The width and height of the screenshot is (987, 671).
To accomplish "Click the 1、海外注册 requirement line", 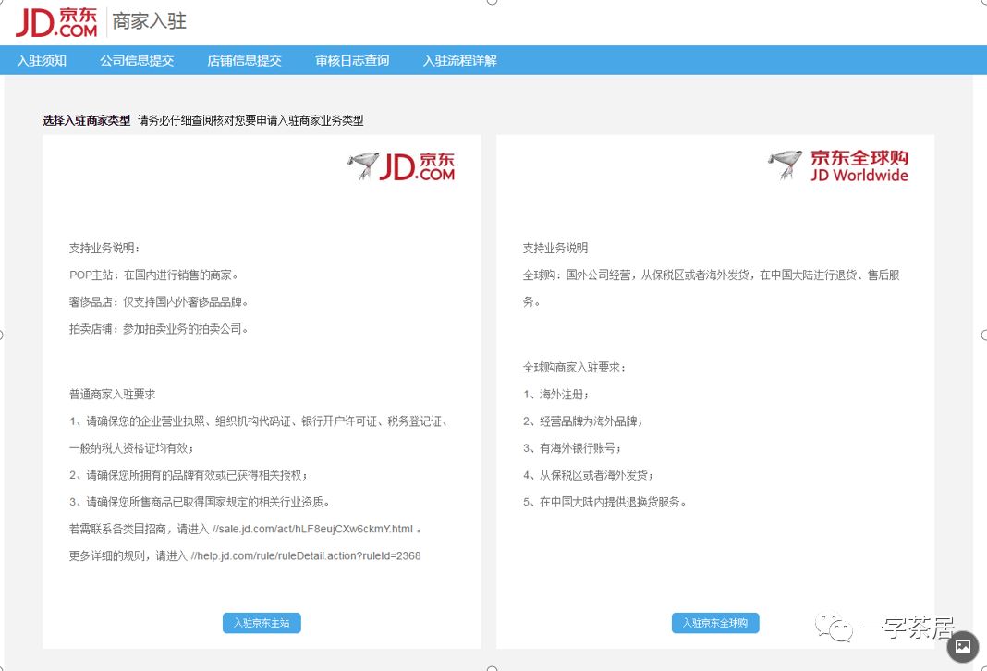I will 555,394.
